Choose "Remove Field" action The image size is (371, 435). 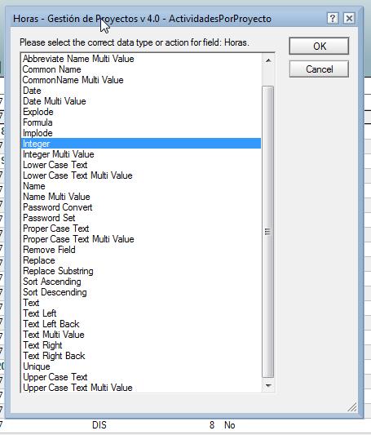pos(49,250)
